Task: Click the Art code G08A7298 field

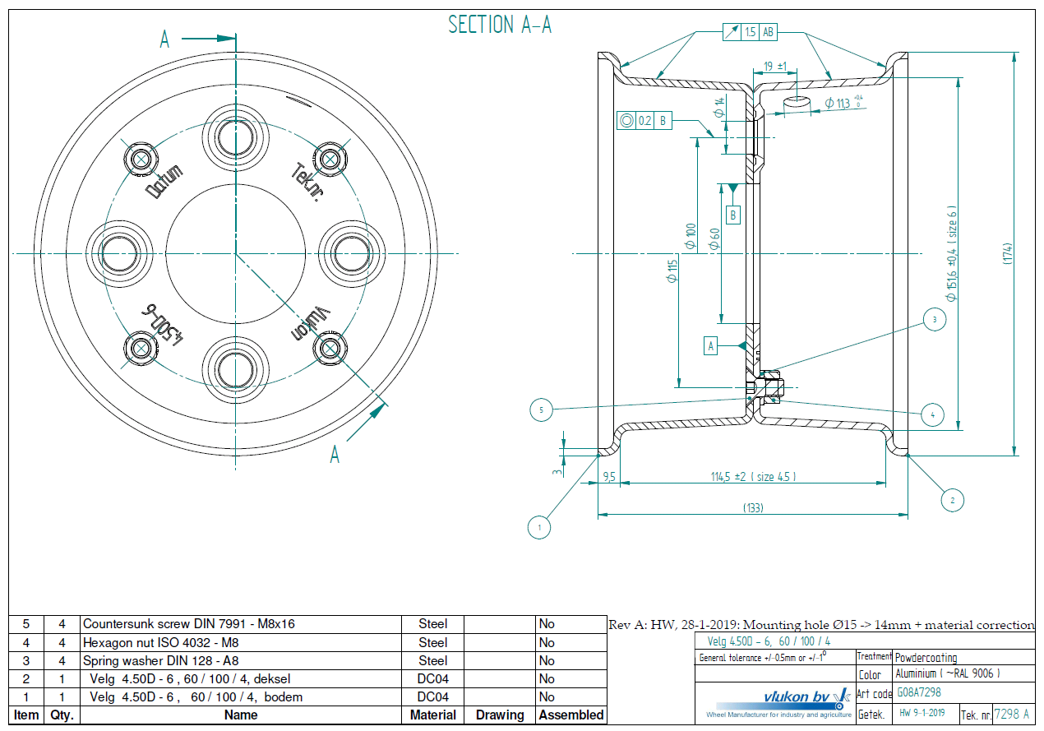Action: 918,693
